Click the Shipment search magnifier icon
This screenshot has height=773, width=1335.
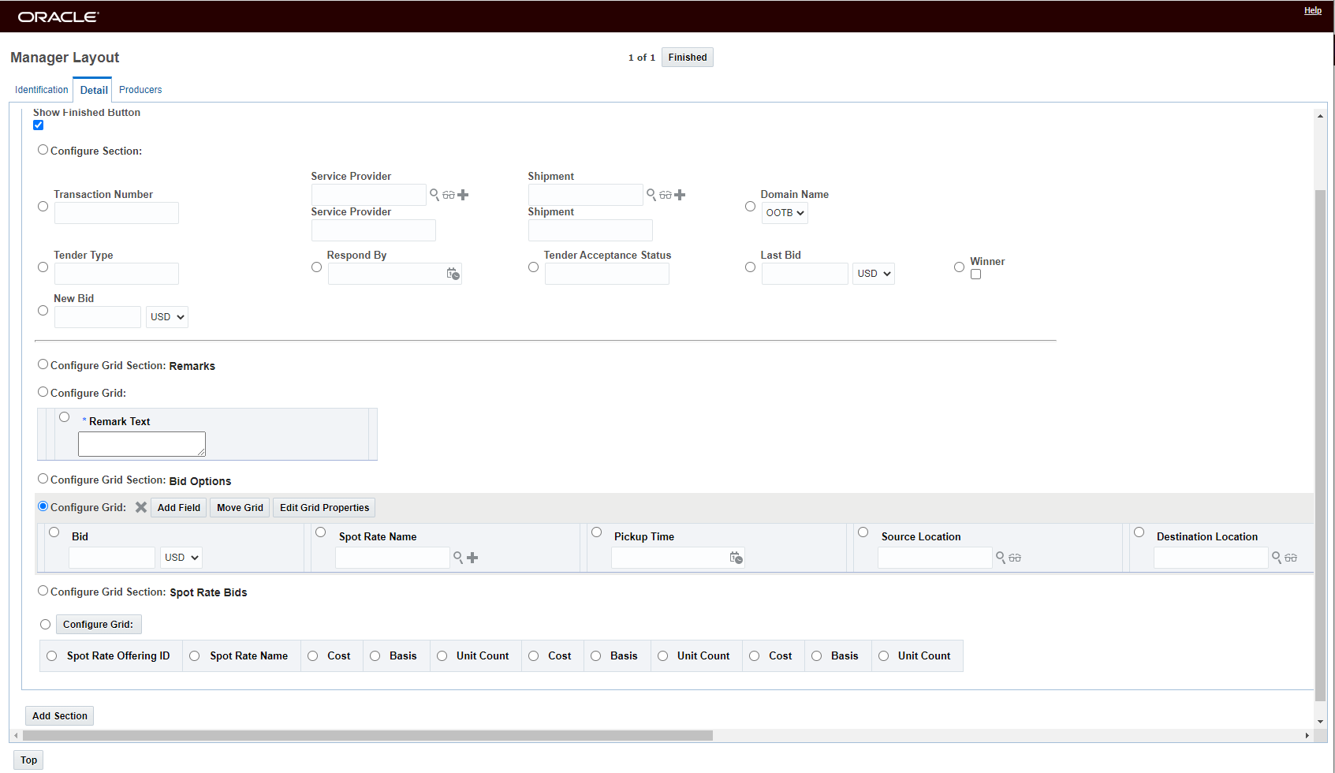click(651, 194)
